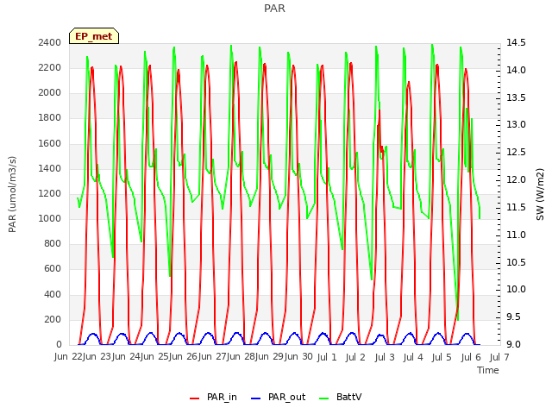Click the SW (W/m2) axis label

[x=540, y=194]
